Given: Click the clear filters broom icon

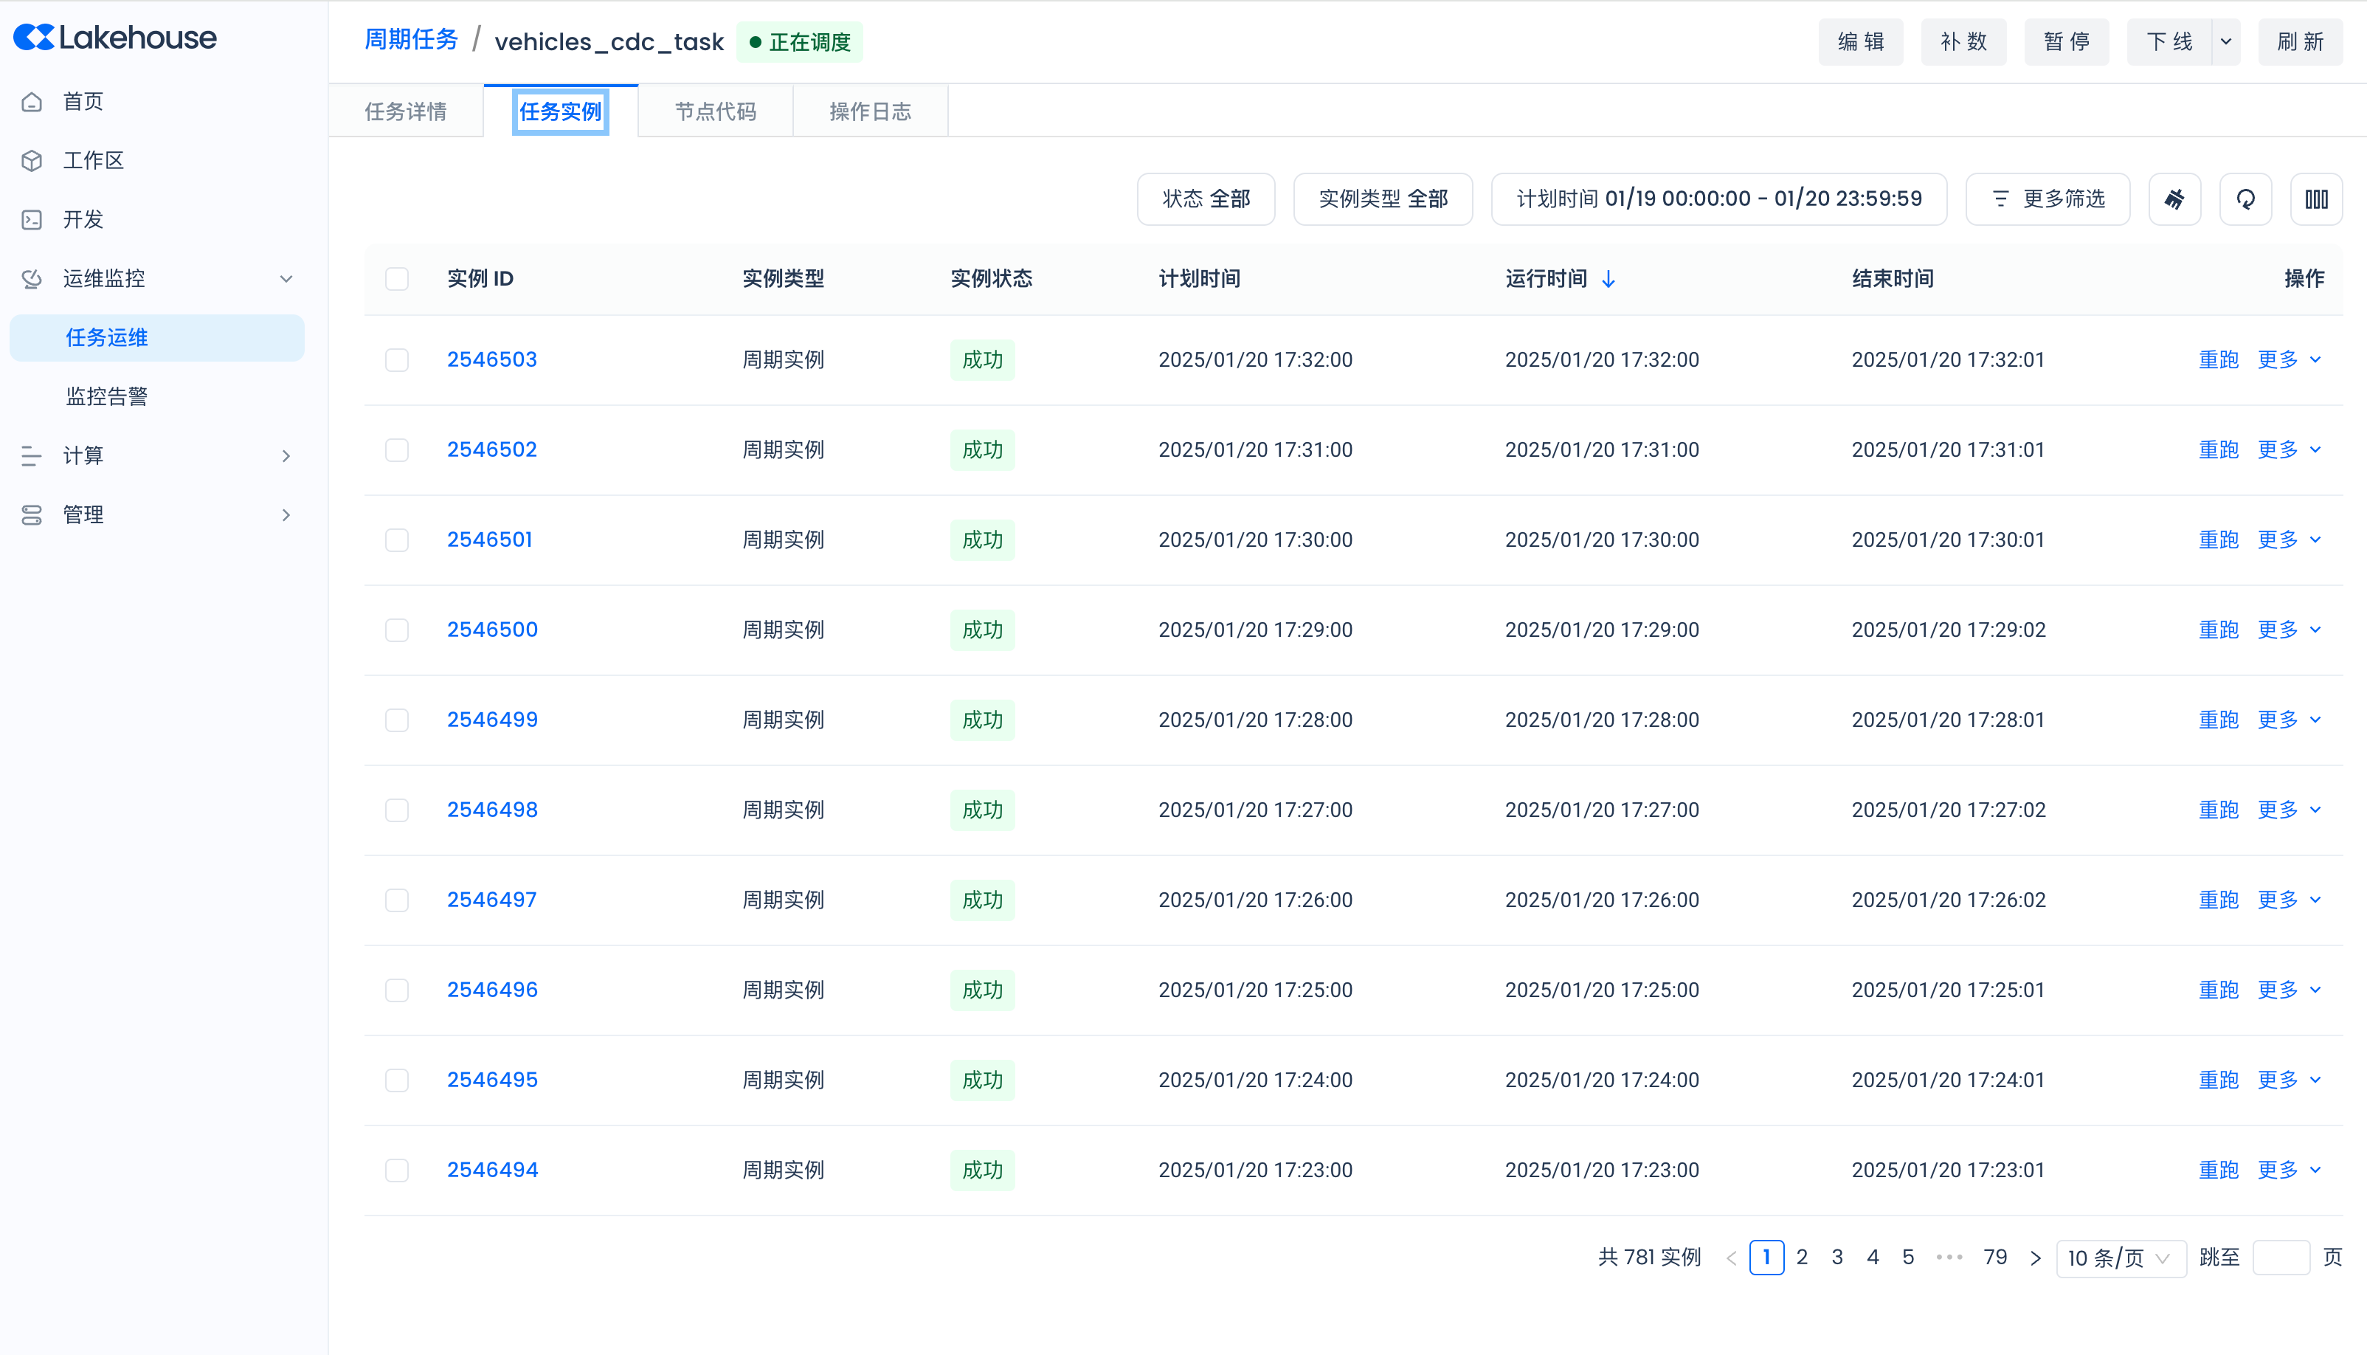Looking at the screenshot, I should [x=2174, y=199].
